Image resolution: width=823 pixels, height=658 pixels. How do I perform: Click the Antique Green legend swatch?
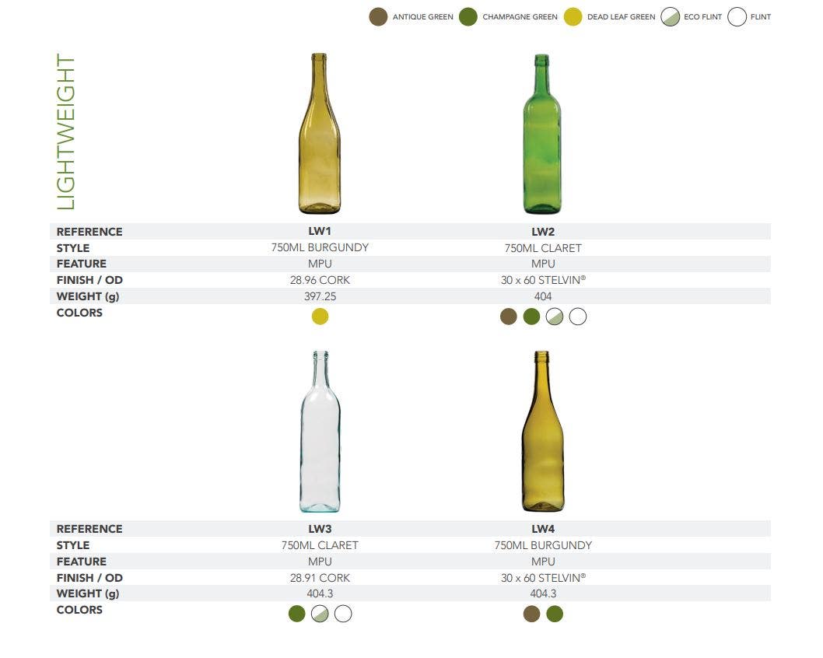click(x=378, y=17)
